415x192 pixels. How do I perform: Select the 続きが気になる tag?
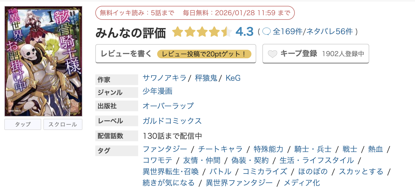pos(169,183)
